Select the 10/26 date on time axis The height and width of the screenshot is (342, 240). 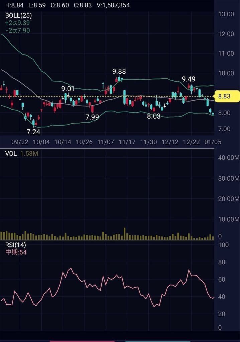[84, 142]
